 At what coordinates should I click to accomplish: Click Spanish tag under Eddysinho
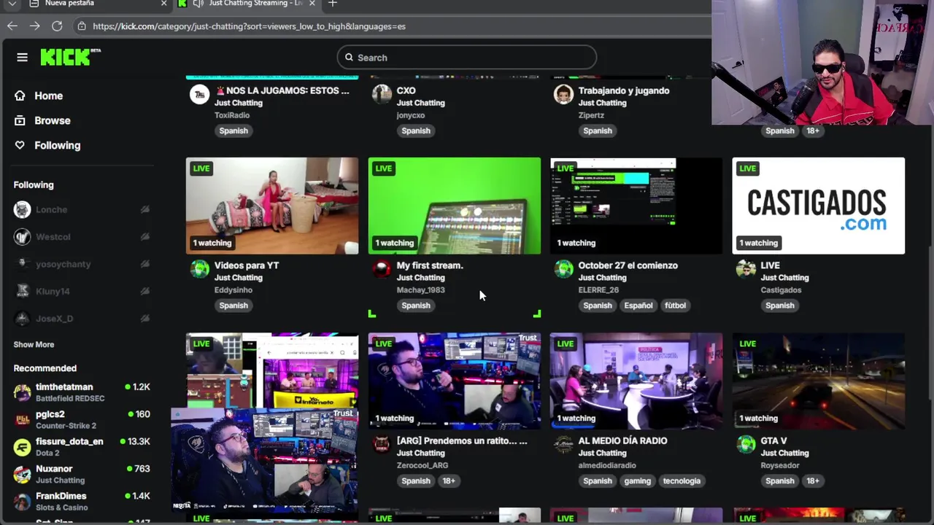233,306
